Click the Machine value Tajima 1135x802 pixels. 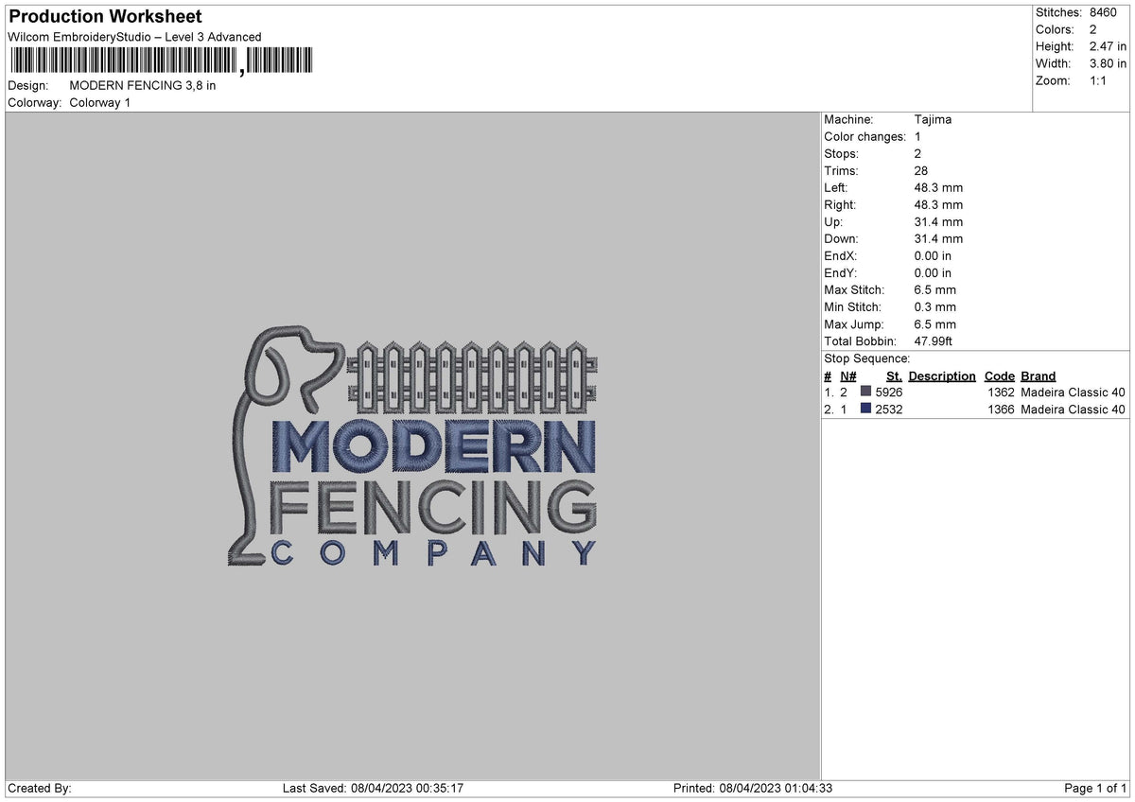[933, 119]
